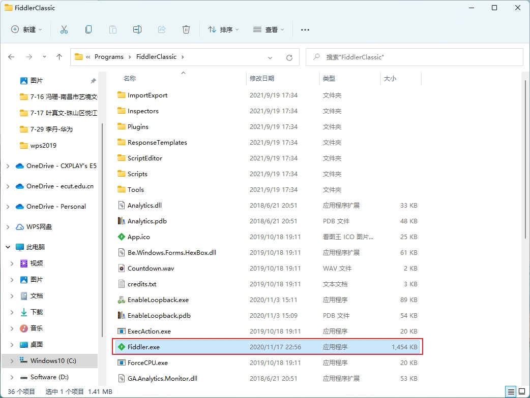Image resolution: width=530 pixels, height=398 pixels.
Task: Expand the OneDrive - Personal tree node
Action: [x=8, y=207]
